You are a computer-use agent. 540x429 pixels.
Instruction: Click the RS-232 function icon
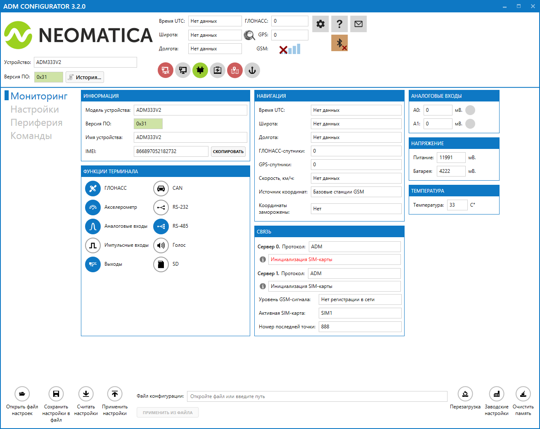pos(161,207)
